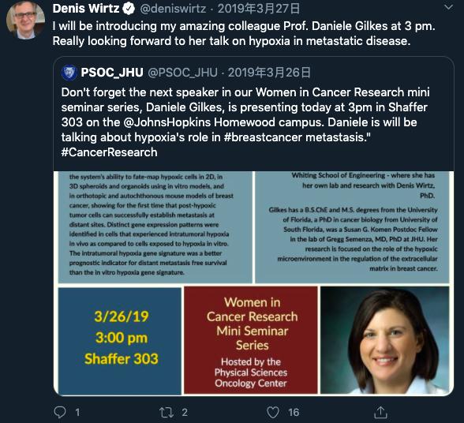Open Denis Wirtz profile picture

(26, 21)
